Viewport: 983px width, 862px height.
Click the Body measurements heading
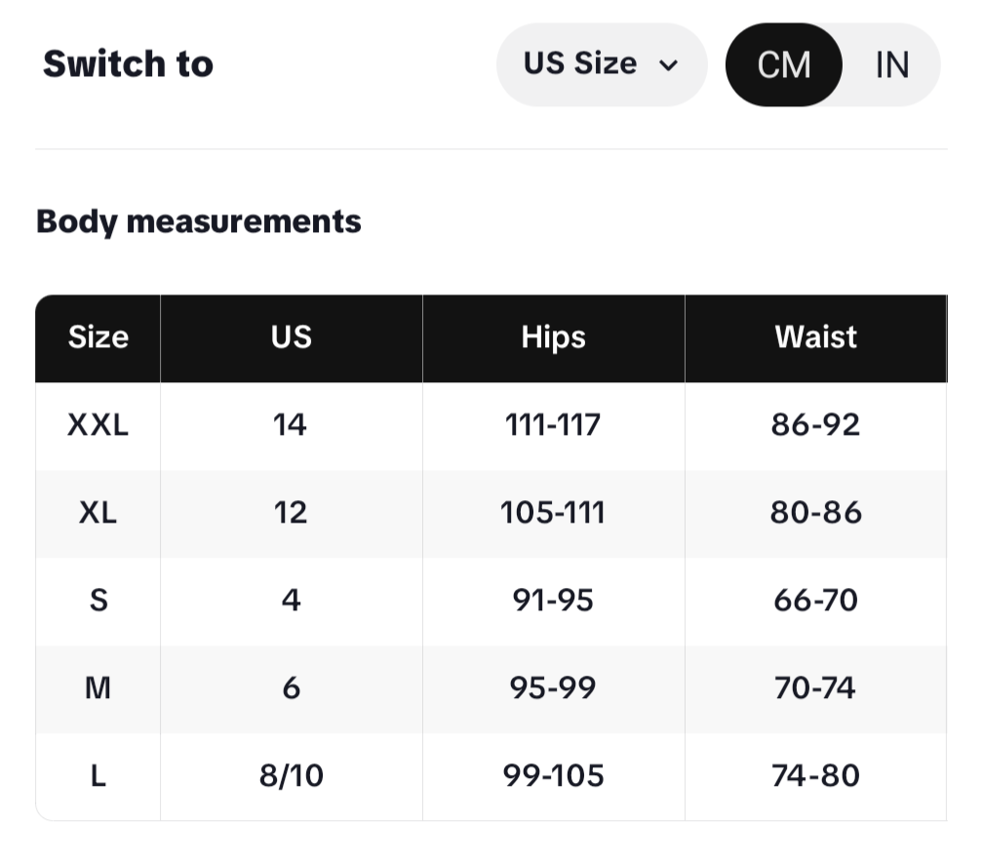coord(199,221)
